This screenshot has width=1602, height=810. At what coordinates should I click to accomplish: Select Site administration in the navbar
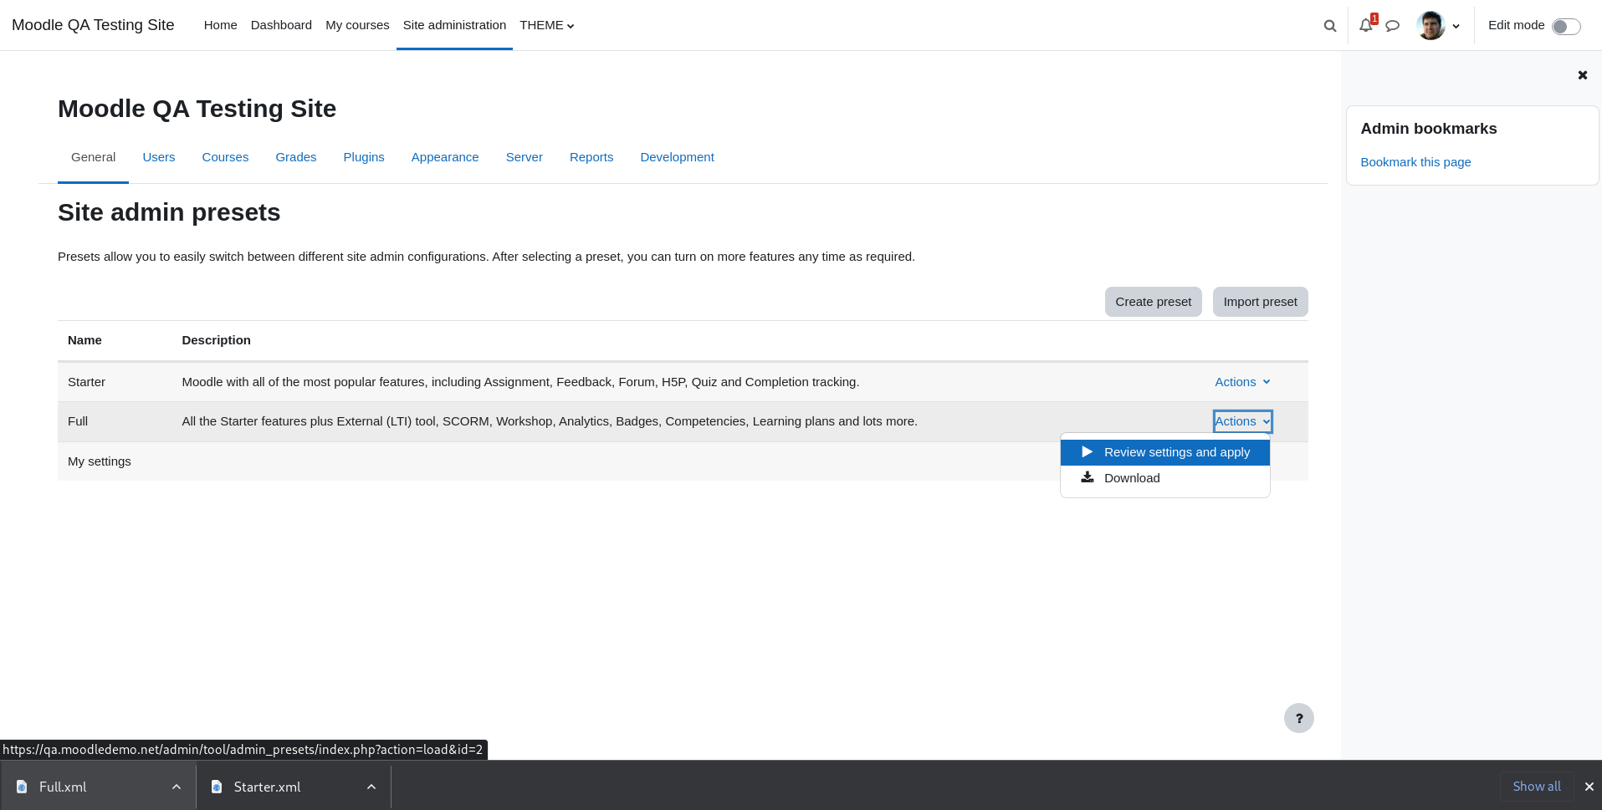(x=454, y=25)
